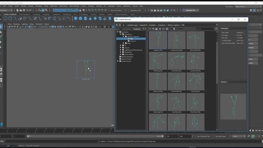
Task: Expand the FX tree folder
Action: 120,46
